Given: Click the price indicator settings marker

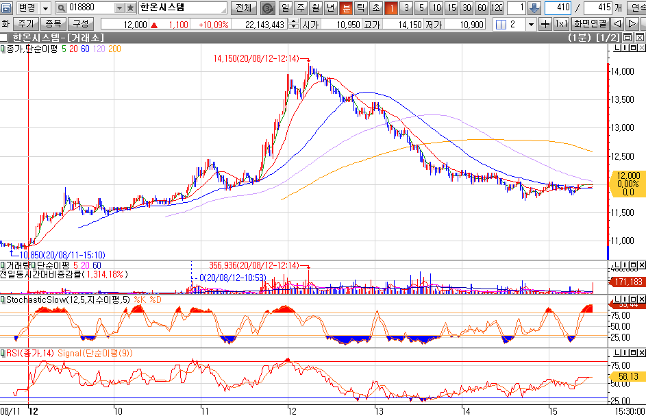Looking at the screenshot, I should click(3, 49).
